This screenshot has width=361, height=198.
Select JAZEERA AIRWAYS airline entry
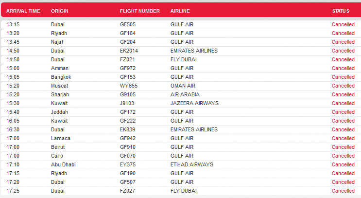[x=194, y=103]
